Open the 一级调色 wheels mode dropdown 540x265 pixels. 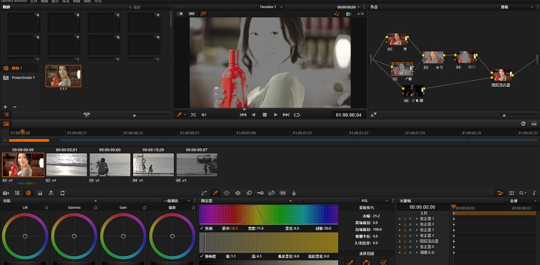click(177, 200)
